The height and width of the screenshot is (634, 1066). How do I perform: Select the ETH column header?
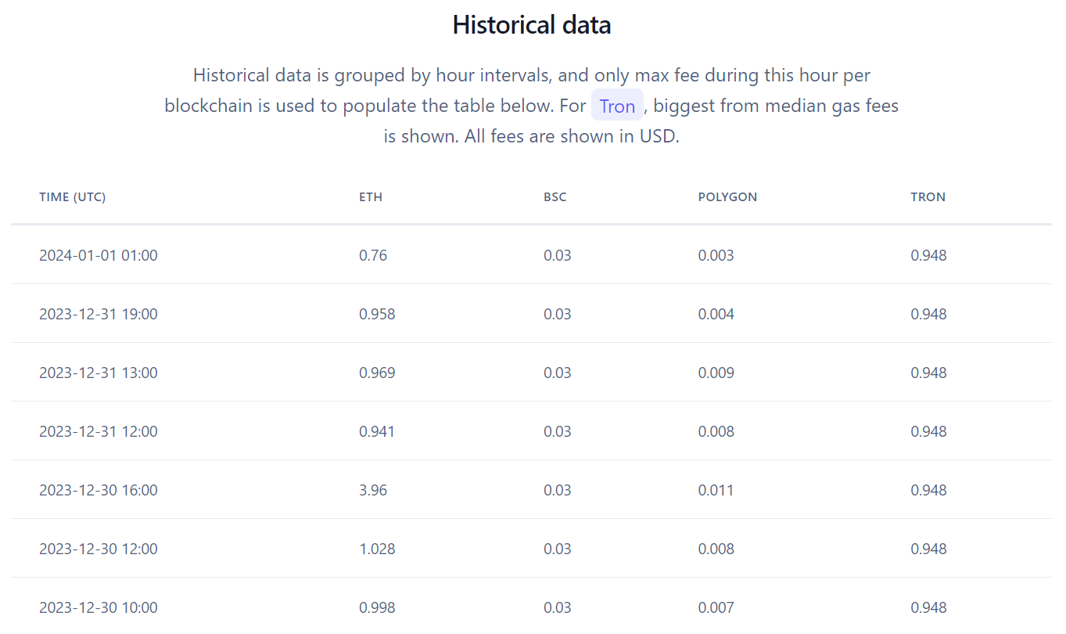coord(371,197)
